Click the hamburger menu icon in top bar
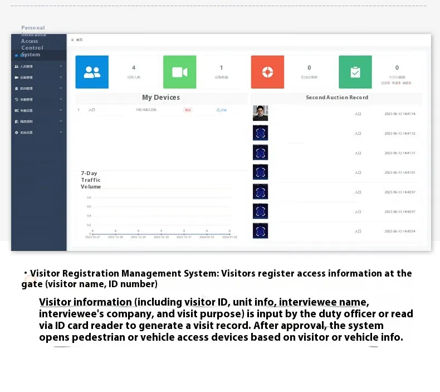The width and height of the screenshot is (440, 392). coord(72,40)
